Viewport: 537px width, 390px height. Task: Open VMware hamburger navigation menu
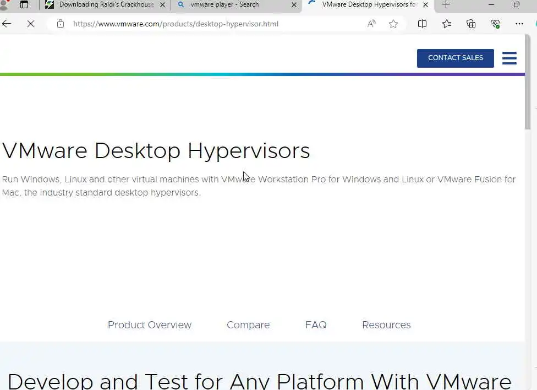[509, 58]
